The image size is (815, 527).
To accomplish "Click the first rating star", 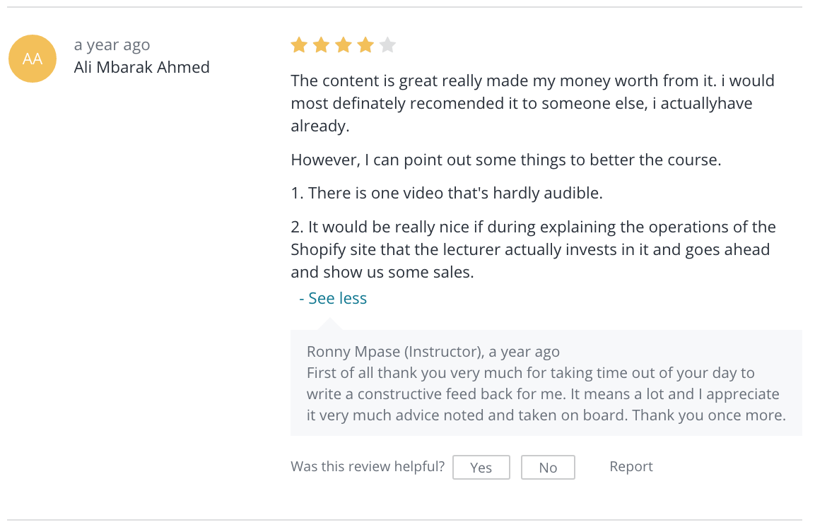I will 299,45.
